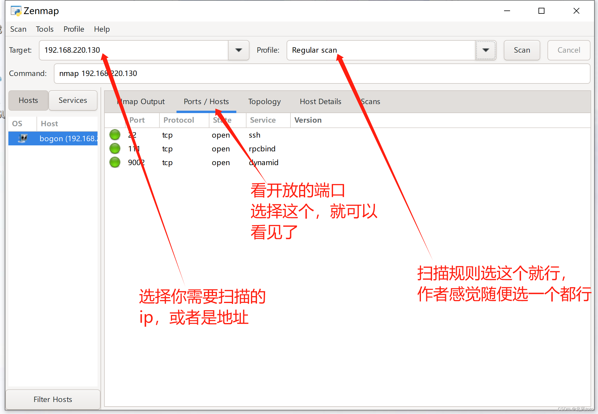Switch to the Ports / Hosts tab
The height and width of the screenshot is (414, 598).
tap(206, 102)
